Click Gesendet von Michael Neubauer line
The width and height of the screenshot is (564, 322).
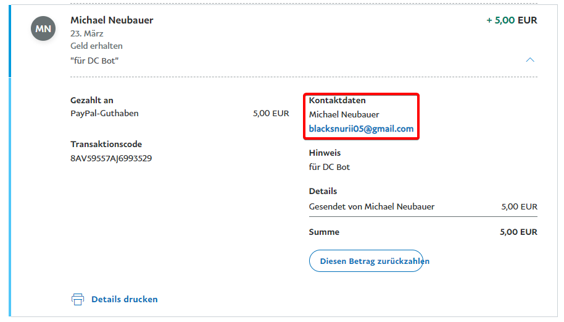pos(371,206)
